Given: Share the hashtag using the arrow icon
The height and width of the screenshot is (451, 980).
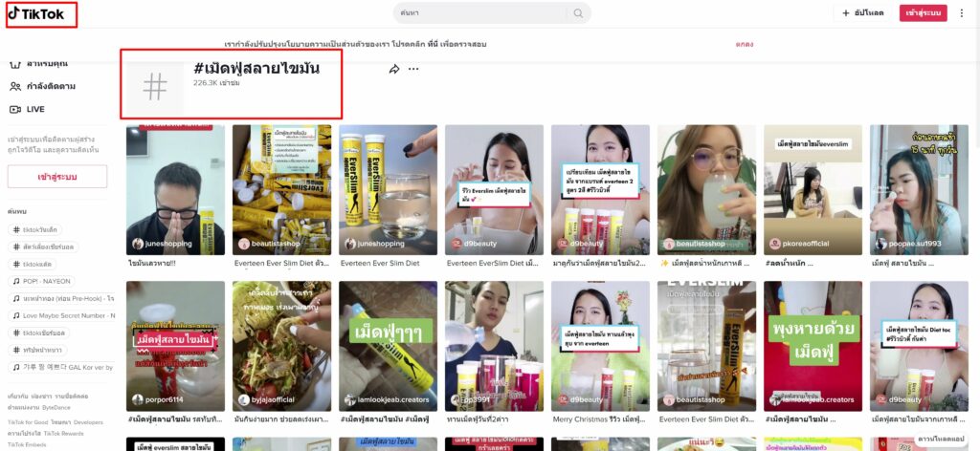Looking at the screenshot, I should point(393,69).
